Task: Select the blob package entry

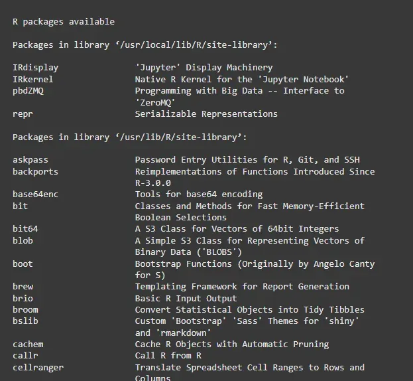Action: pyautogui.click(x=23, y=240)
